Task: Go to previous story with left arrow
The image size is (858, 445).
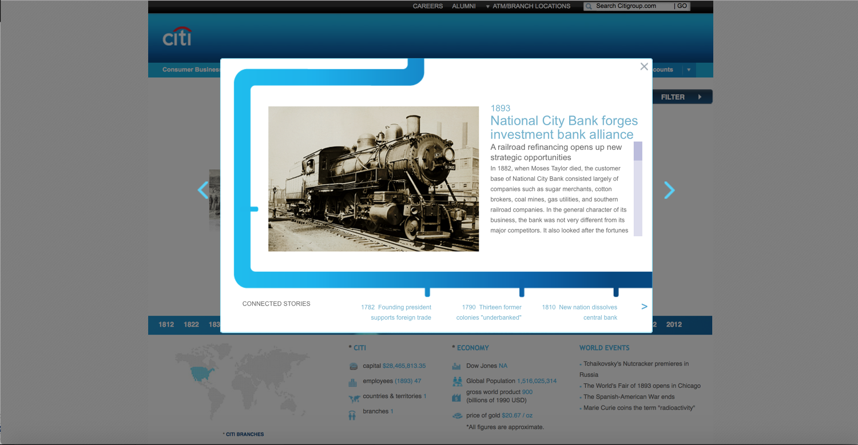Action: coord(203,190)
